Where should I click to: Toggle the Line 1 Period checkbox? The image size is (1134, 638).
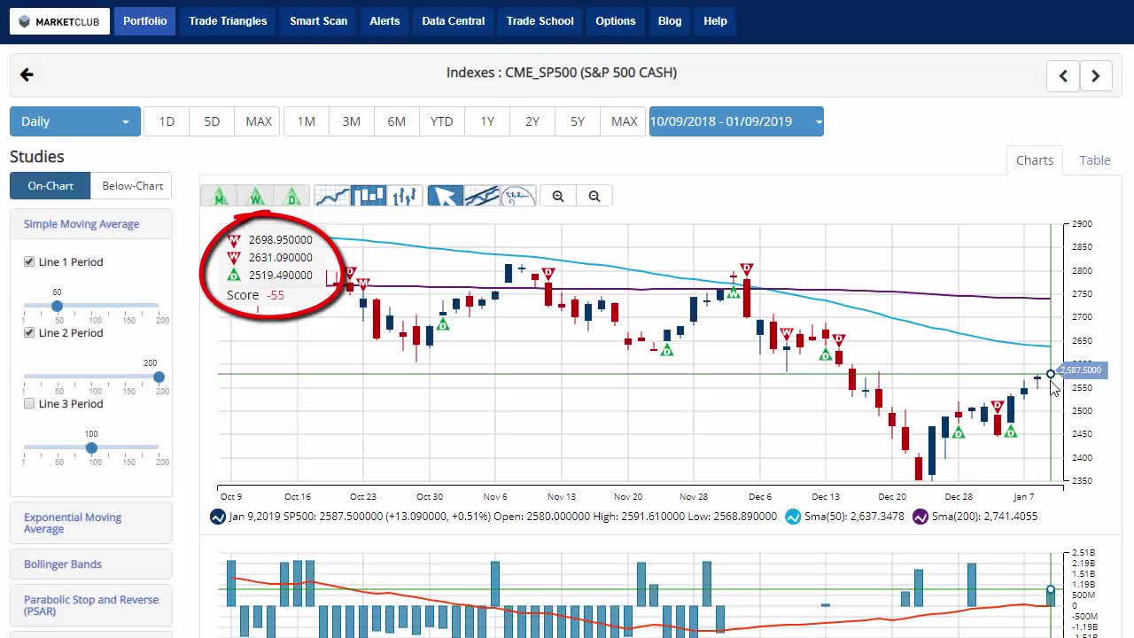click(29, 261)
